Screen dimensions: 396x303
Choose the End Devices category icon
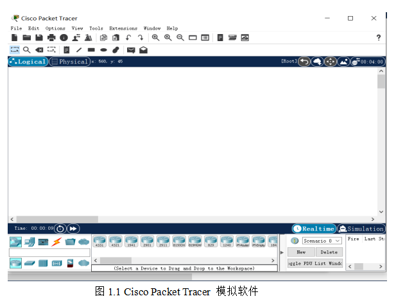pos(30,242)
